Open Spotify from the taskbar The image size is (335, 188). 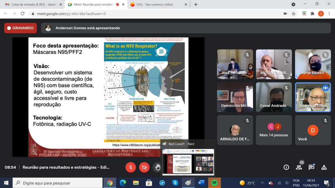(x=214, y=183)
